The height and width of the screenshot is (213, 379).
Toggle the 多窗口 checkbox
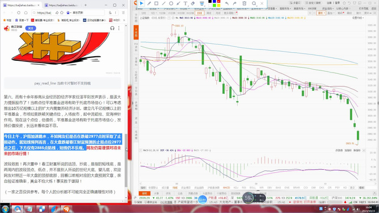click(295, 3)
